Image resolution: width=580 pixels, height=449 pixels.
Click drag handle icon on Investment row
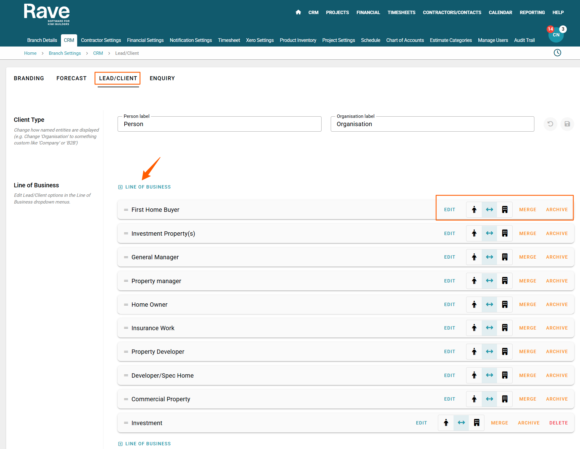(x=126, y=423)
